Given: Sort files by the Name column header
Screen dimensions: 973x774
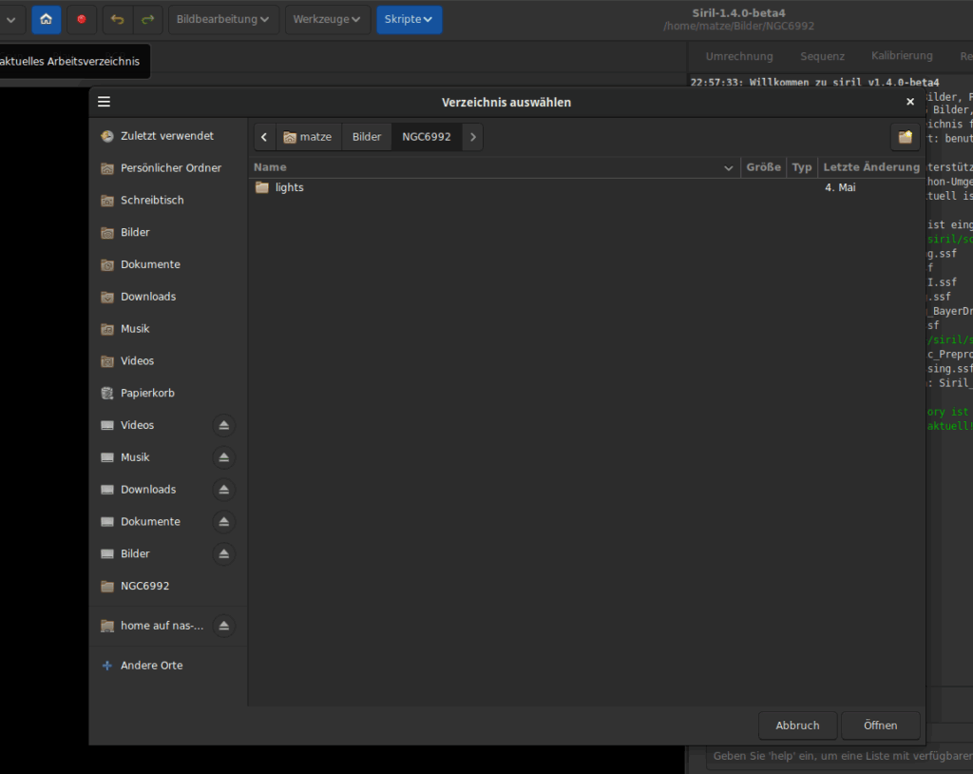Looking at the screenshot, I should coord(494,167).
